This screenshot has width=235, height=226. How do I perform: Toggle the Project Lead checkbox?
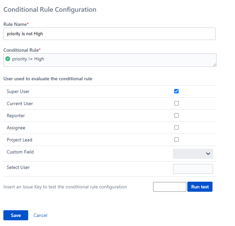tap(176, 140)
